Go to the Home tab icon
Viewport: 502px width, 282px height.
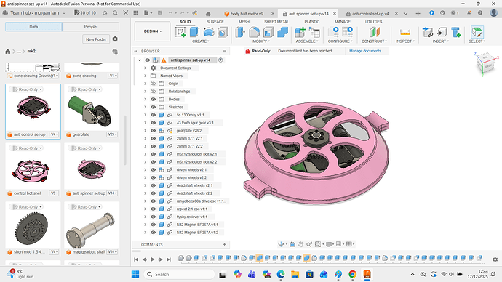208,14
